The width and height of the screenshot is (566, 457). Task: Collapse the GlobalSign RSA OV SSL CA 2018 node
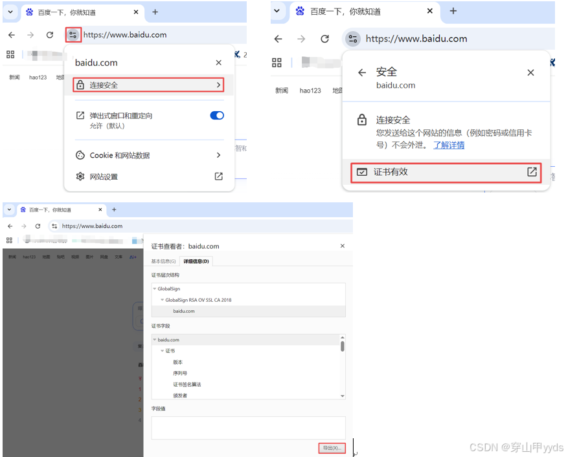pyautogui.click(x=162, y=300)
